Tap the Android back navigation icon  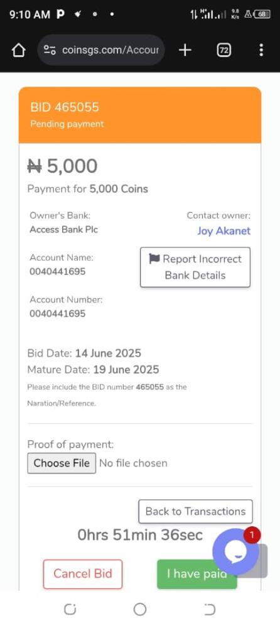(210, 610)
